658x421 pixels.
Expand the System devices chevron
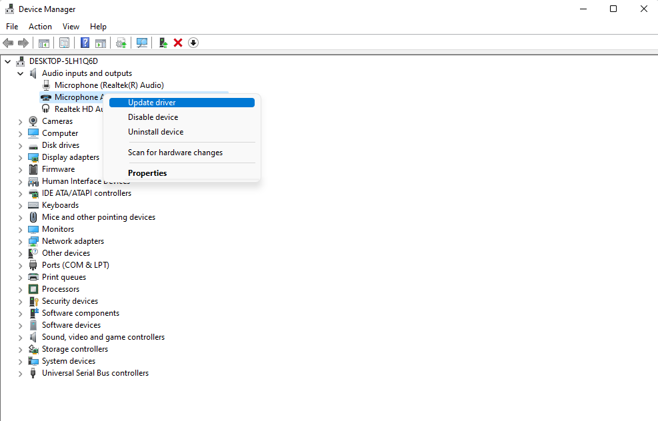coord(20,362)
